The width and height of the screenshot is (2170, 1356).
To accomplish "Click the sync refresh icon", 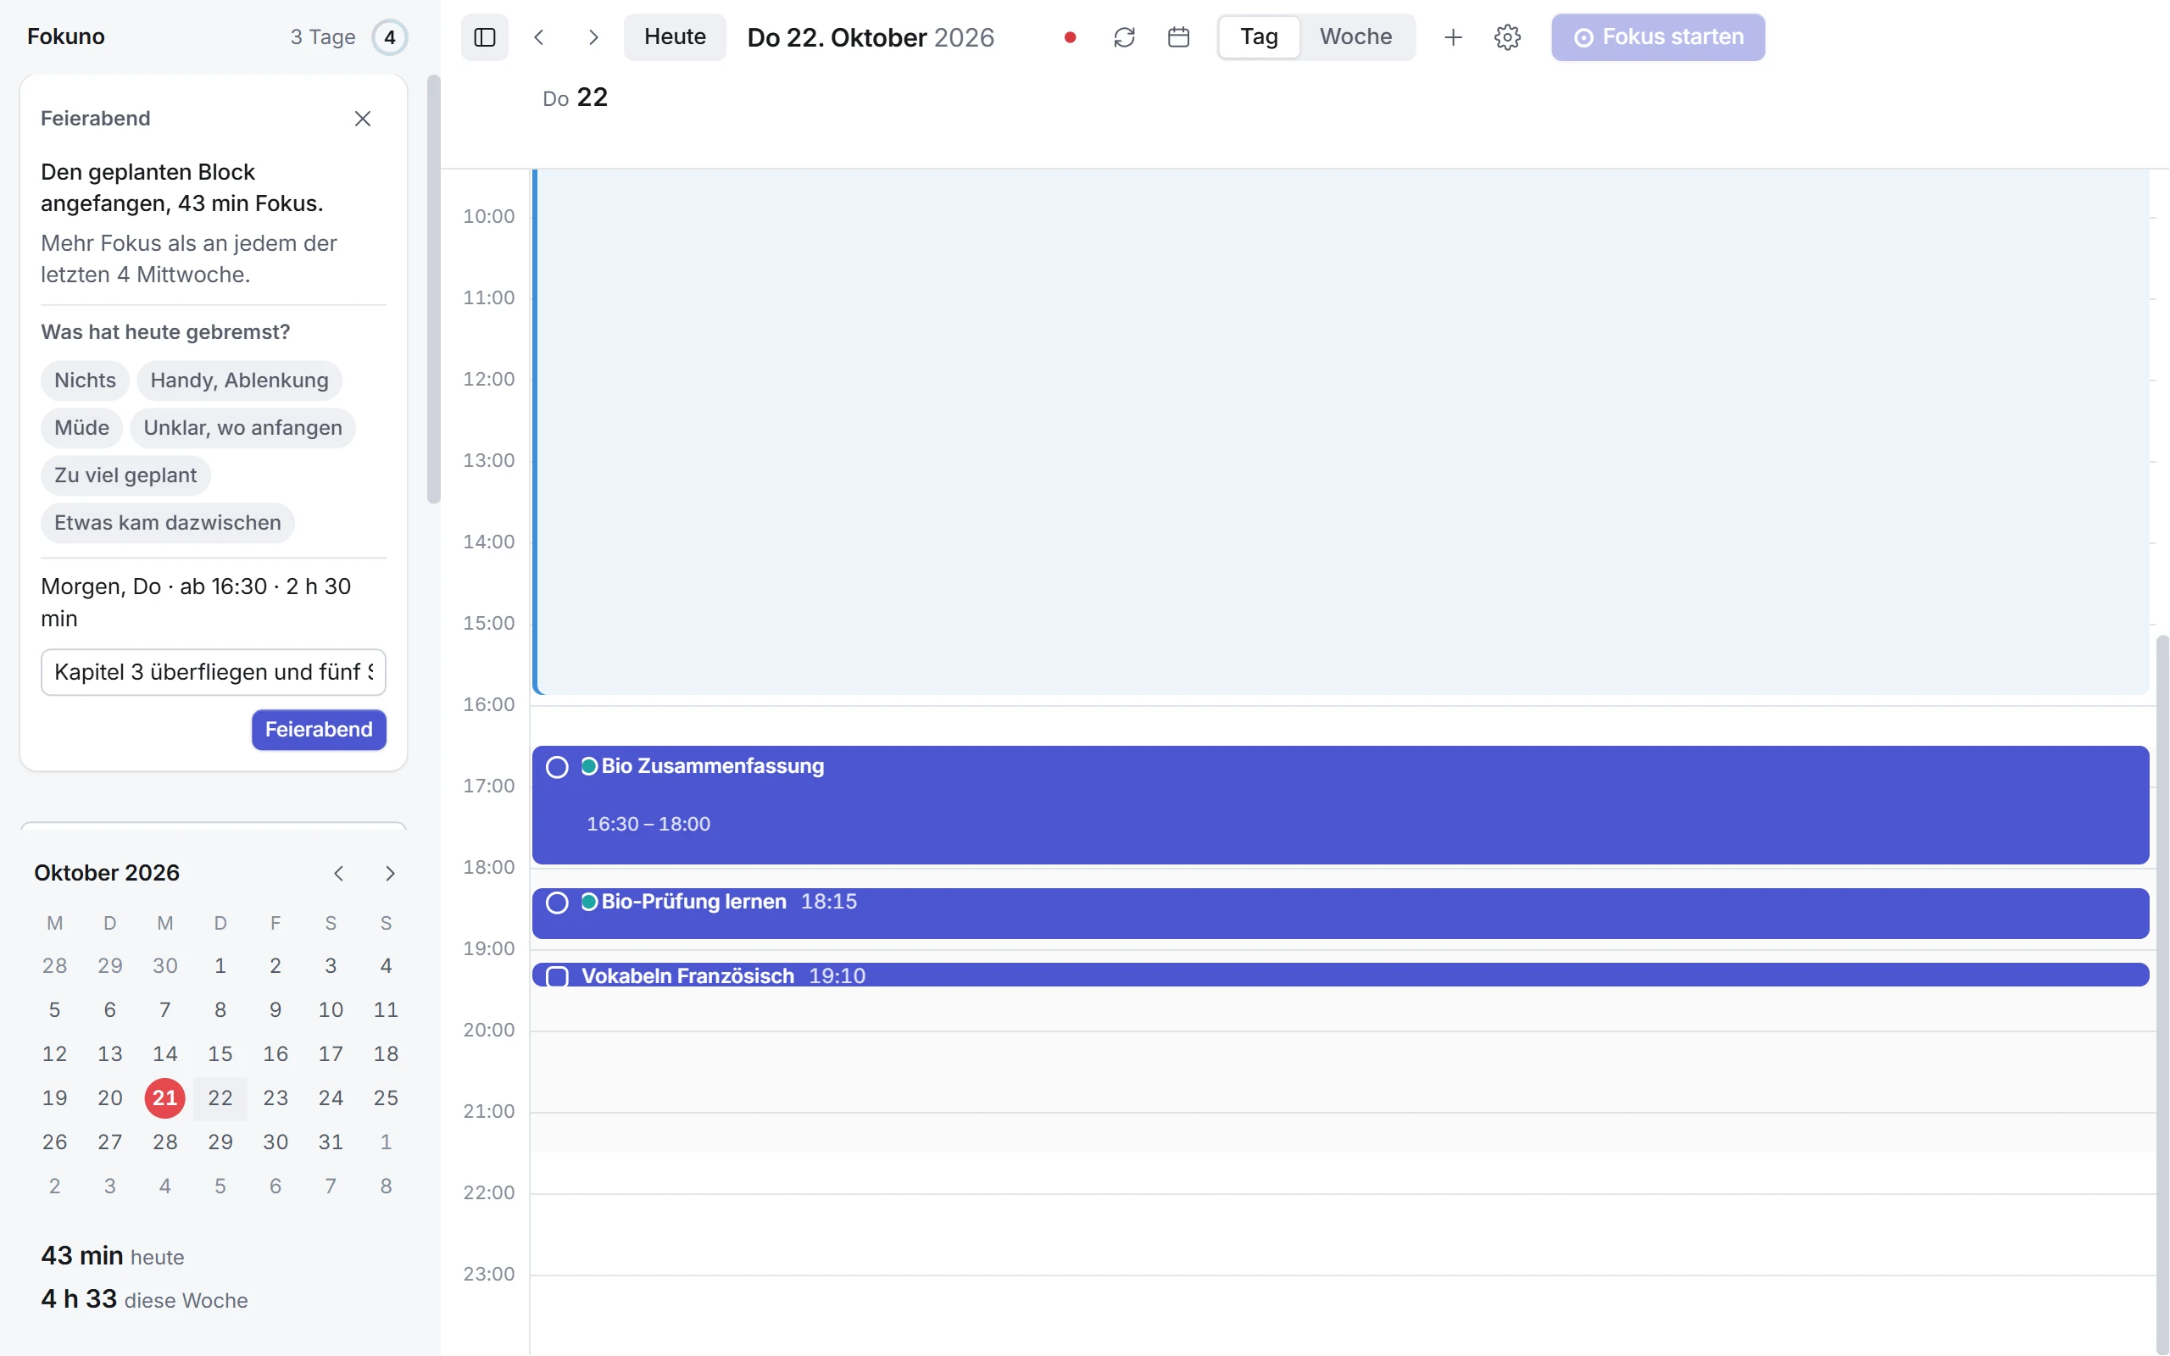I will click(1125, 36).
